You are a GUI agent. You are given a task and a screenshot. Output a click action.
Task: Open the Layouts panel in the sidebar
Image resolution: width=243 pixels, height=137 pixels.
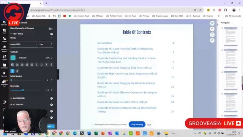[4, 57]
